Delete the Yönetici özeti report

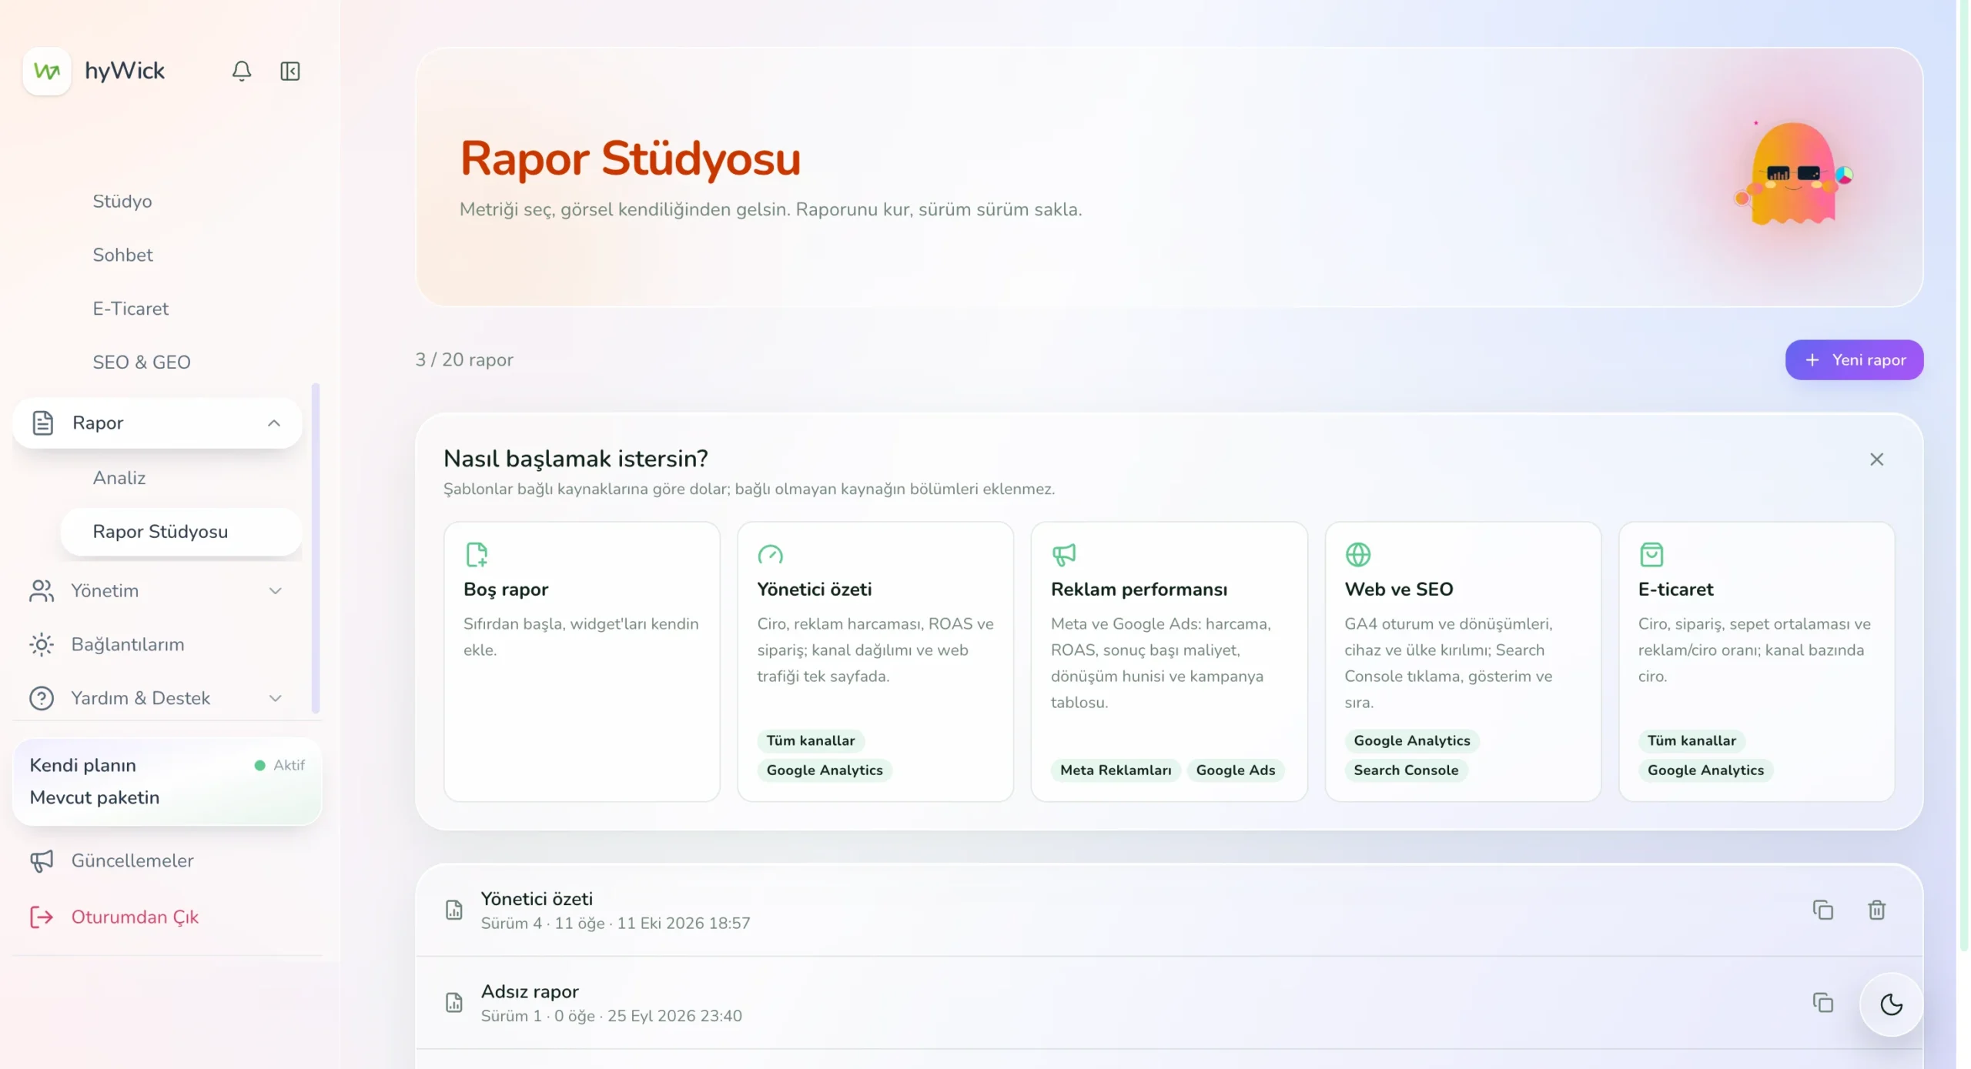coord(1876,910)
